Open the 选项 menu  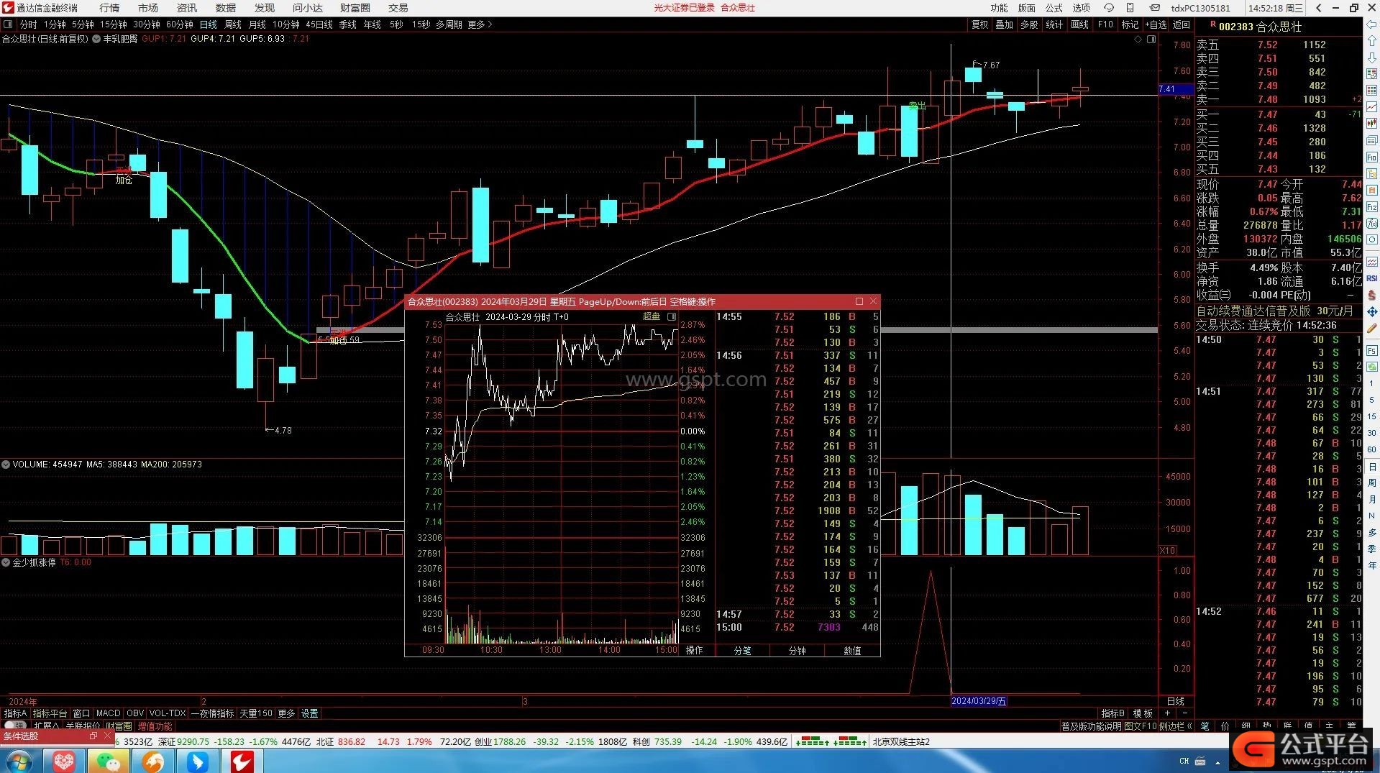click(1081, 8)
